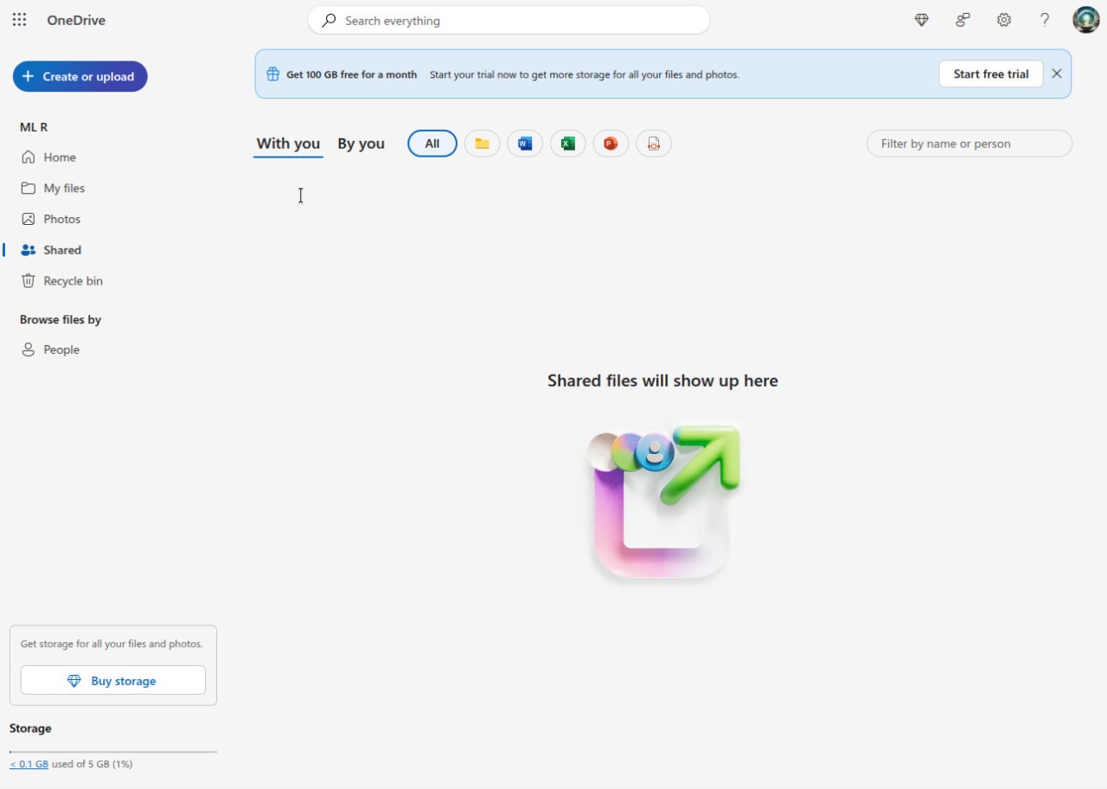Select the All file type filter chip

click(432, 144)
